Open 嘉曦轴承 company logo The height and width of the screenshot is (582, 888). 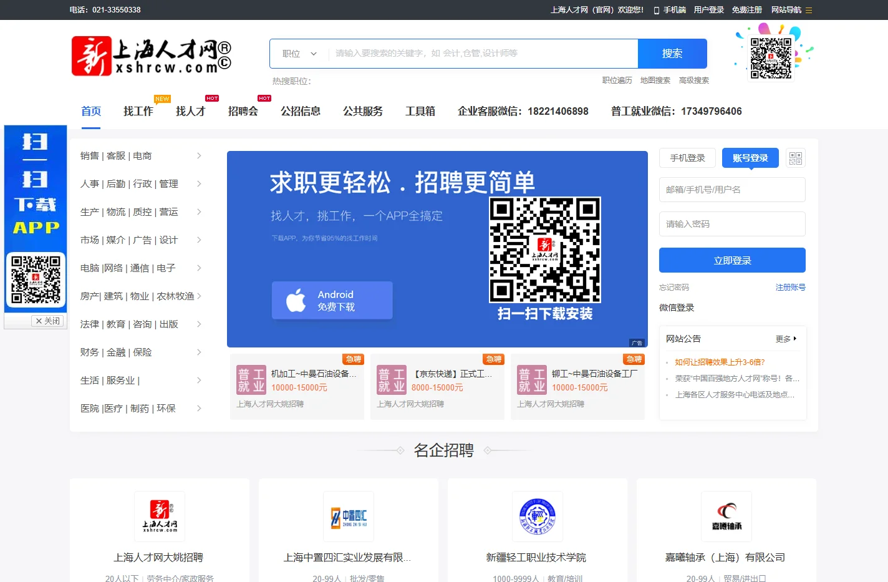[726, 517]
